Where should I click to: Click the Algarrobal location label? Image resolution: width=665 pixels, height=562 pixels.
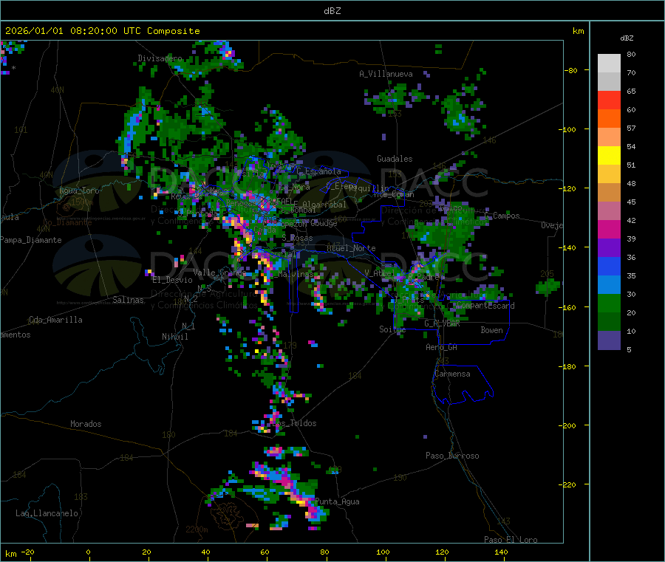click(324, 205)
